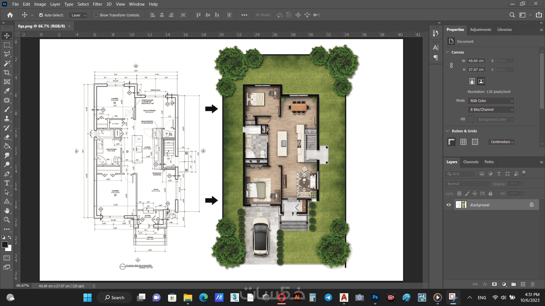Select the Hand tool
The image size is (545, 306).
click(x=7, y=211)
